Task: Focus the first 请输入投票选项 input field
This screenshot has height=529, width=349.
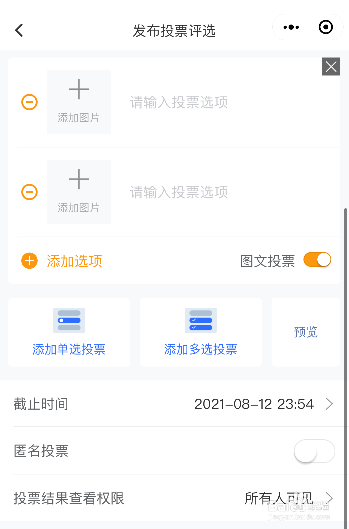Action: [x=229, y=102]
